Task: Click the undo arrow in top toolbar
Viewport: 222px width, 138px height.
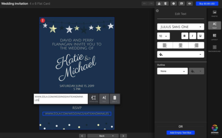Action: (x=144, y=4)
